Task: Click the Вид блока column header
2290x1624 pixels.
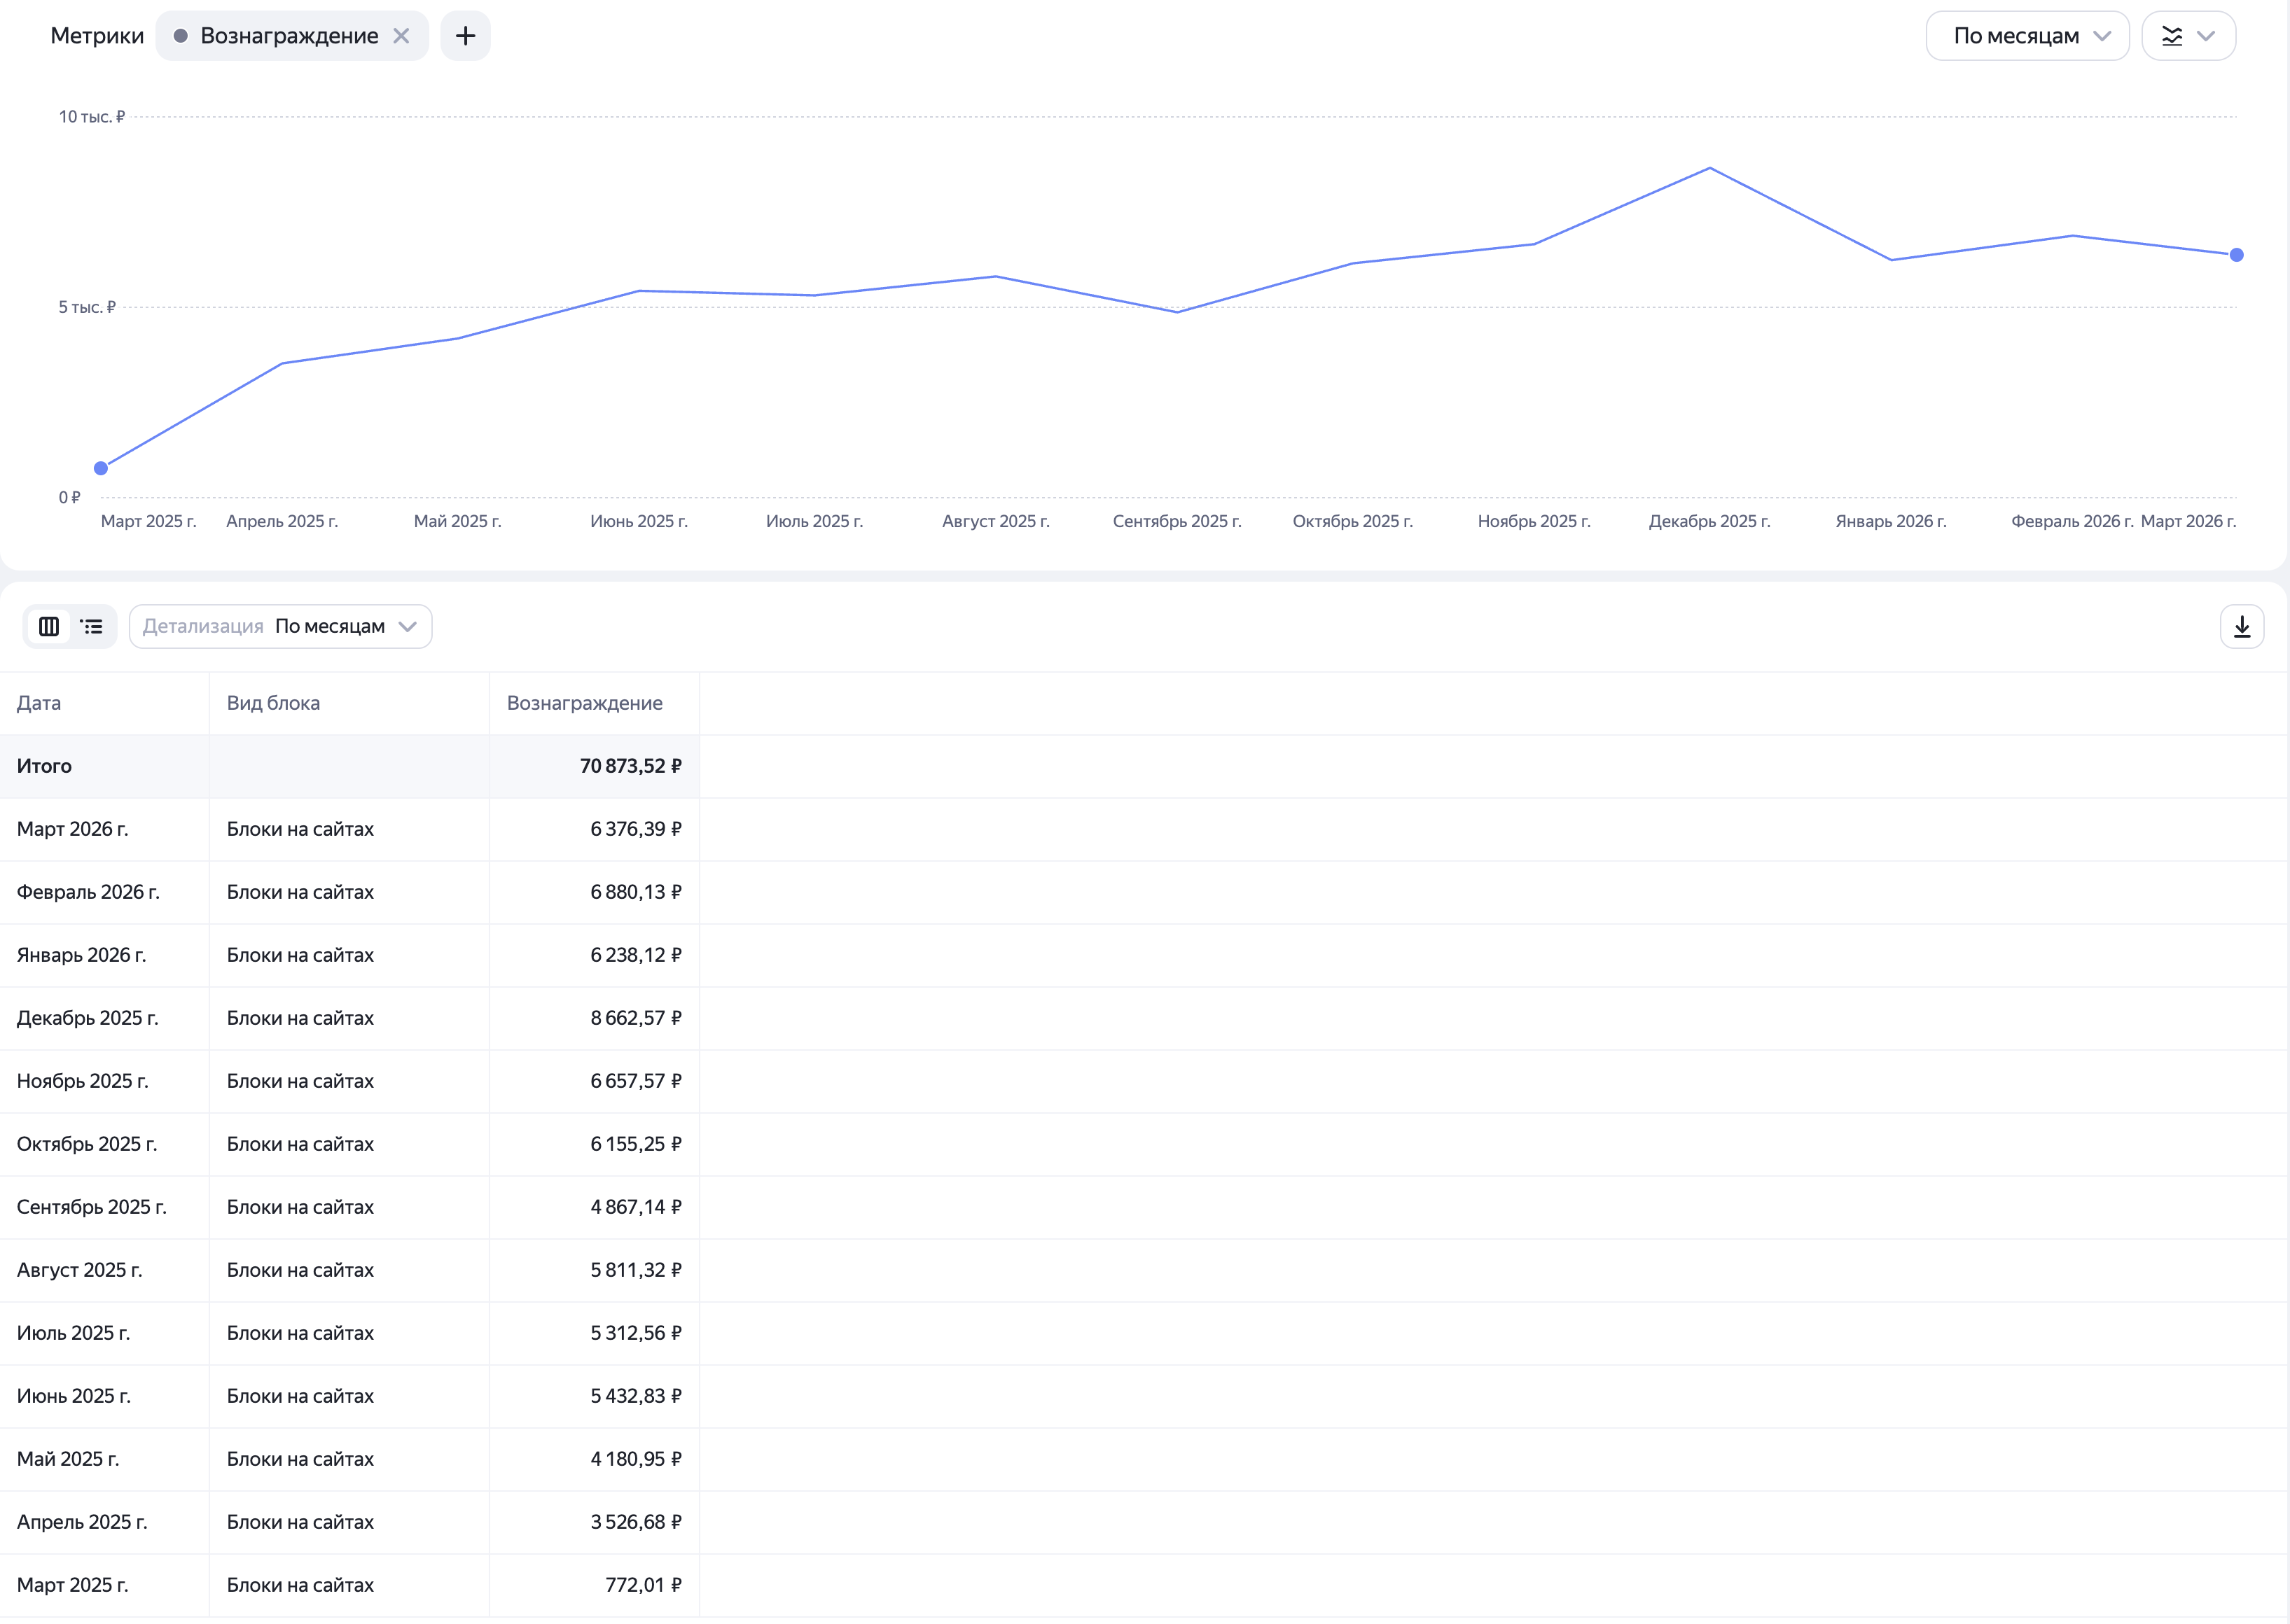Action: 273,703
